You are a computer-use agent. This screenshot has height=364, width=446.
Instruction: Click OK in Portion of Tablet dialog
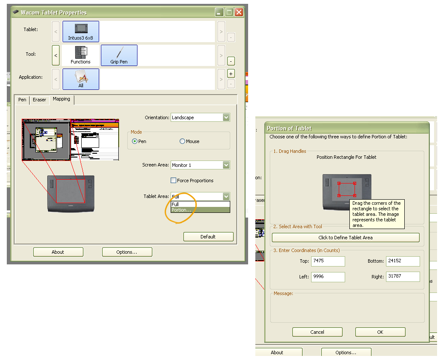pos(380,332)
